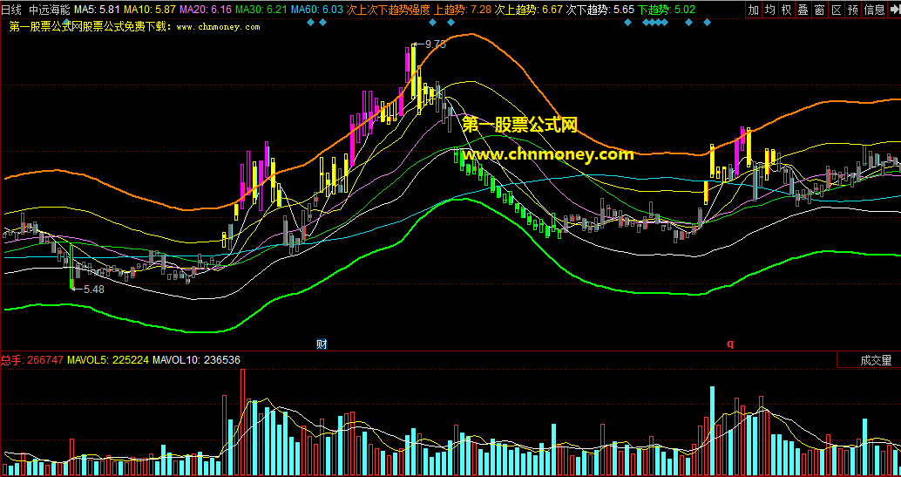Click the 叠 overlay stock button
This screenshot has width=901, height=477.
803,10
